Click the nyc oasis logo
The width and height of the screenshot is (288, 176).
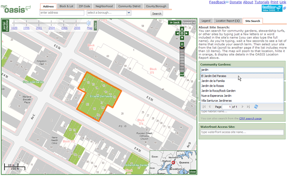pyautogui.click(x=16, y=9)
